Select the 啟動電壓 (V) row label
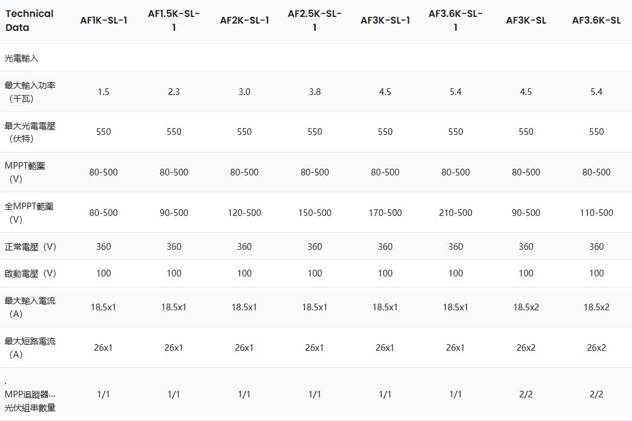This screenshot has height=421, width=632. (30, 273)
